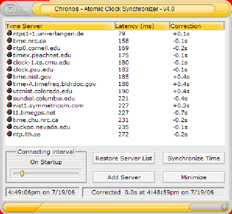Click latency value 221
The image size is (232, 214).
(123, 99)
